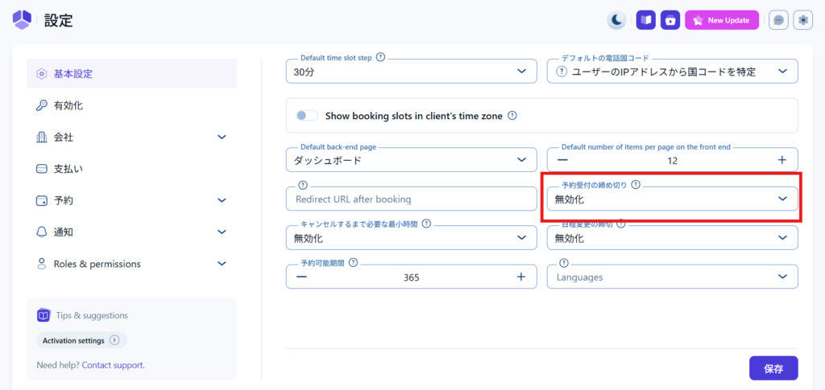This screenshot has width=825, height=390.
Task: Select 有効化 in the sidebar
Action: tap(68, 105)
